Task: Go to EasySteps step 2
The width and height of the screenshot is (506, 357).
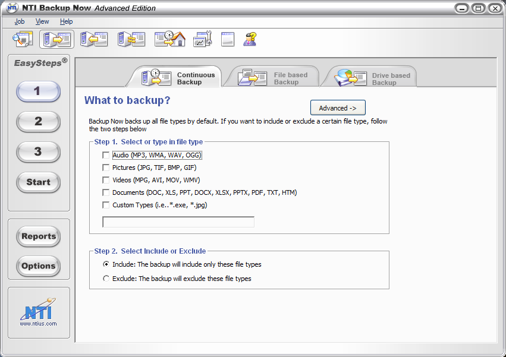Action: pyautogui.click(x=38, y=122)
